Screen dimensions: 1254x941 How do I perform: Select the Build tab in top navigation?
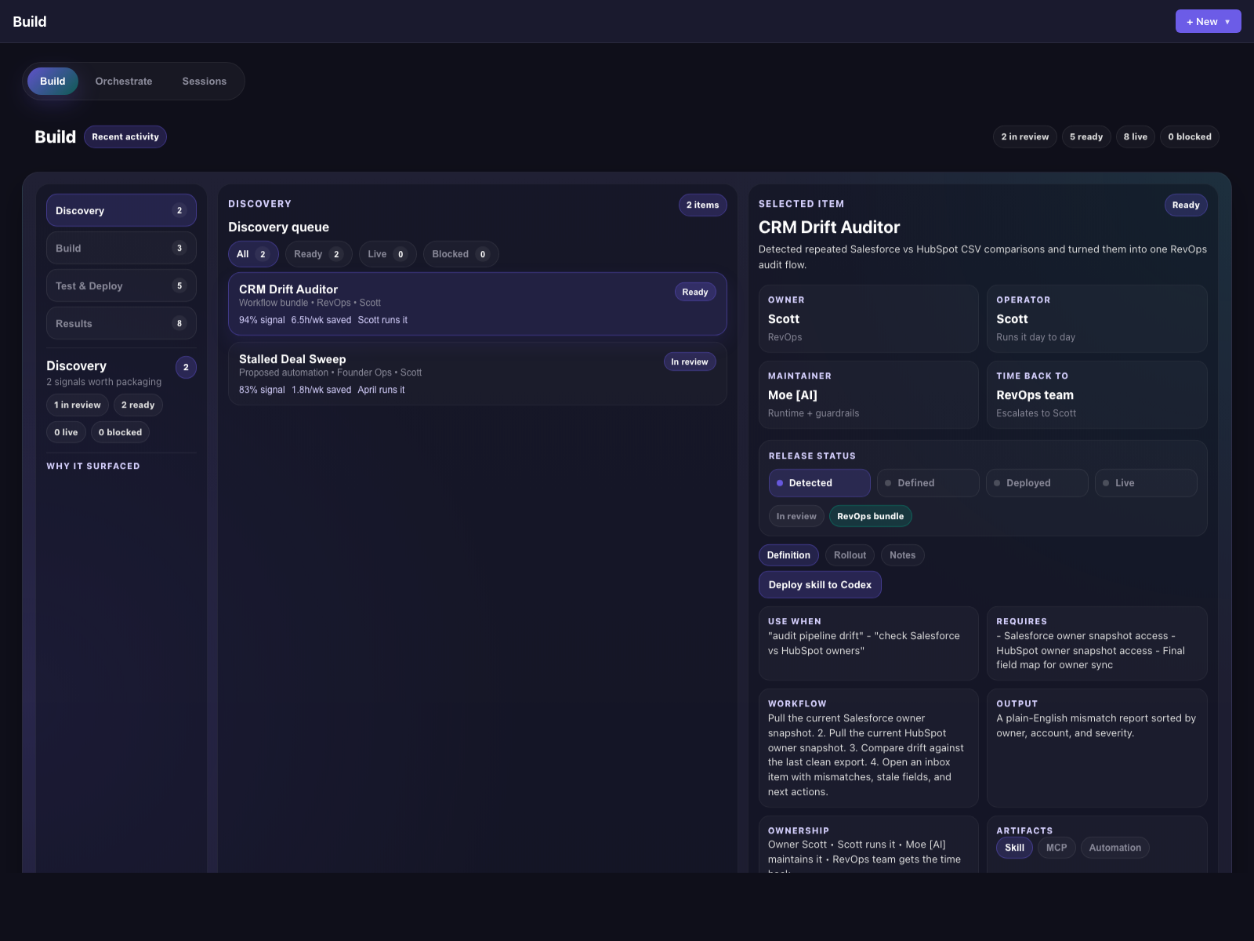(x=53, y=81)
